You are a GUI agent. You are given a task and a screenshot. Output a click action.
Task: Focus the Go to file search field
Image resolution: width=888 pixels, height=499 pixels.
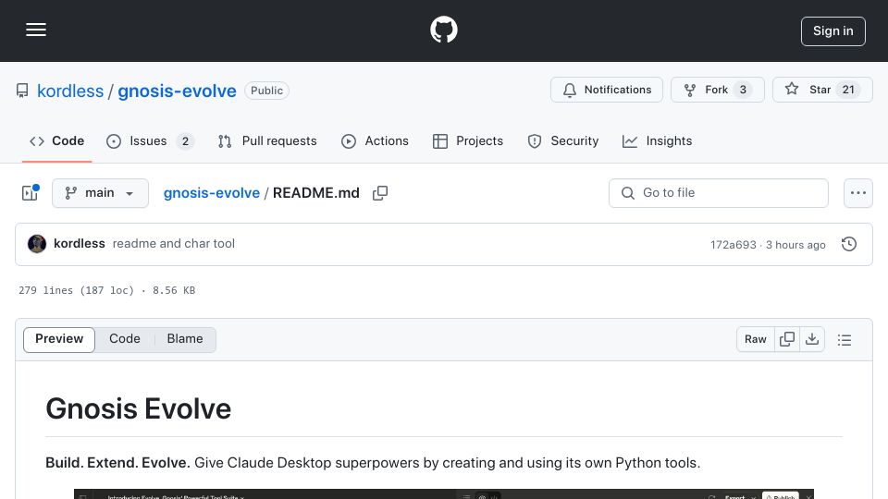coord(719,193)
